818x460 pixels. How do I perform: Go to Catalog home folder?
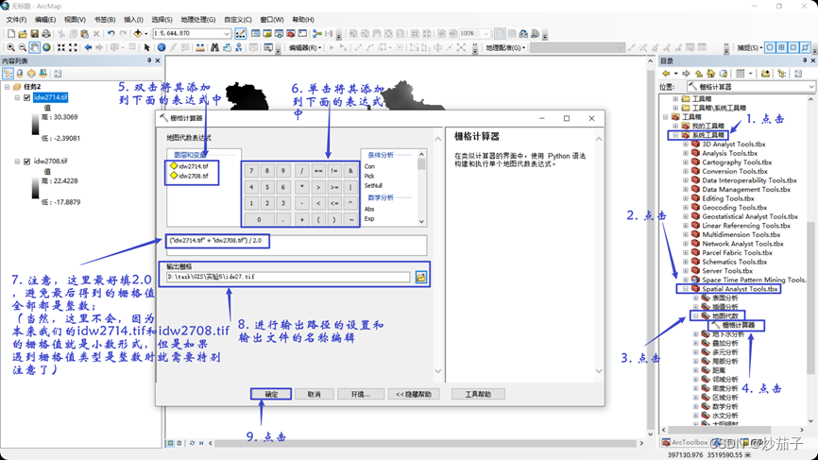click(711, 74)
